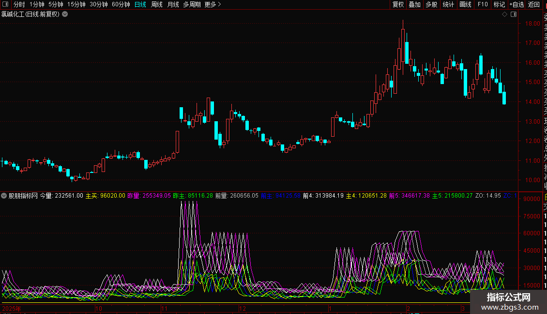This screenshot has width=547, height=314.
Task: Switch to 周线 weekly chart
Action: click(x=157, y=4)
